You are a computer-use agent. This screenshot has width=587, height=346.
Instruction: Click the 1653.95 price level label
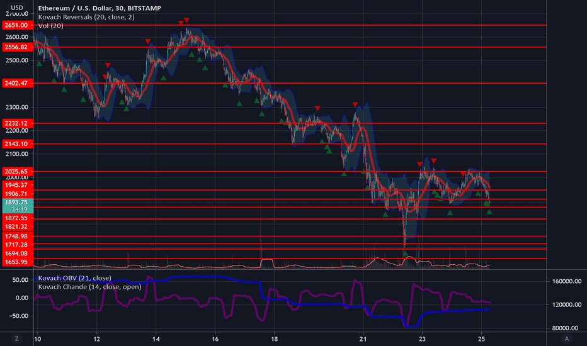(18, 262)
